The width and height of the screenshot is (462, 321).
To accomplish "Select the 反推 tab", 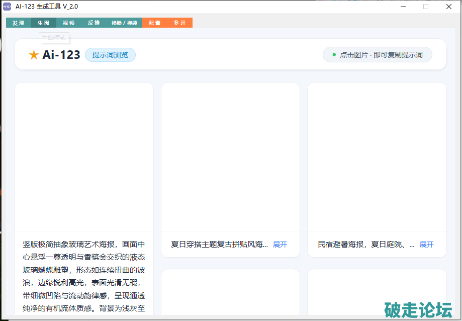I will [x=94, y=23].
